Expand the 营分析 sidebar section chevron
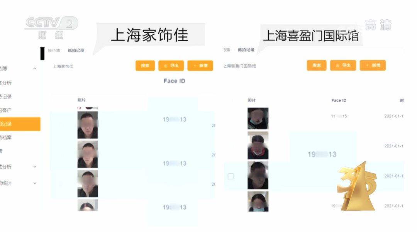The width and height of the screenshot is (417, 232). 35,167
